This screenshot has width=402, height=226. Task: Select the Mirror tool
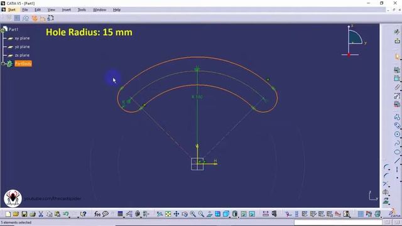coord(385,193)
